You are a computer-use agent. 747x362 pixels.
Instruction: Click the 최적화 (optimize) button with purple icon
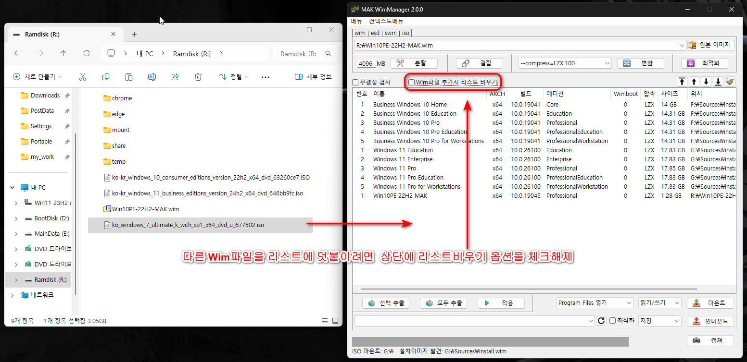(x=704, y=63)
